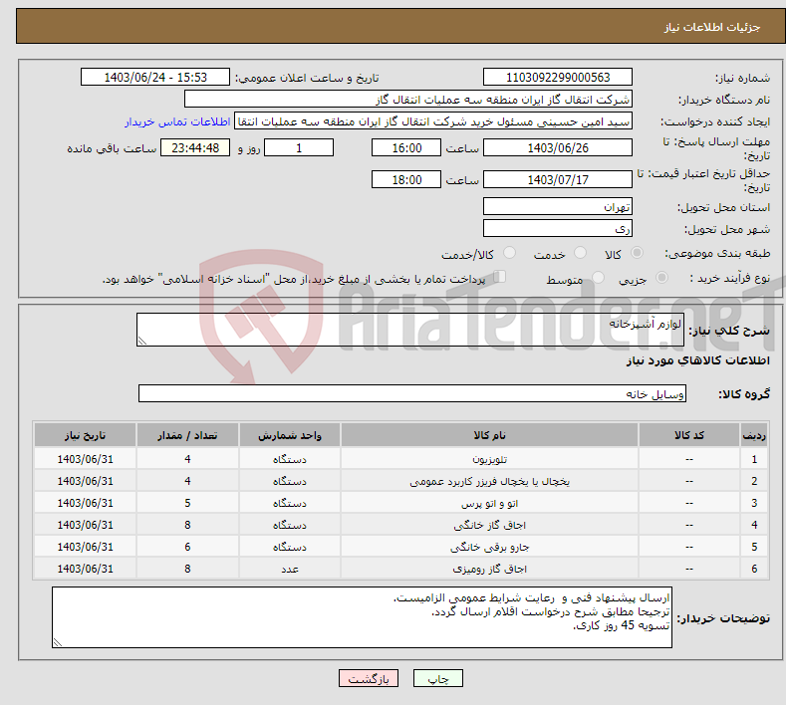Screen dimensions: 786x705
Task: Click the 18:00 validity time field
Action: pos(406,179)
